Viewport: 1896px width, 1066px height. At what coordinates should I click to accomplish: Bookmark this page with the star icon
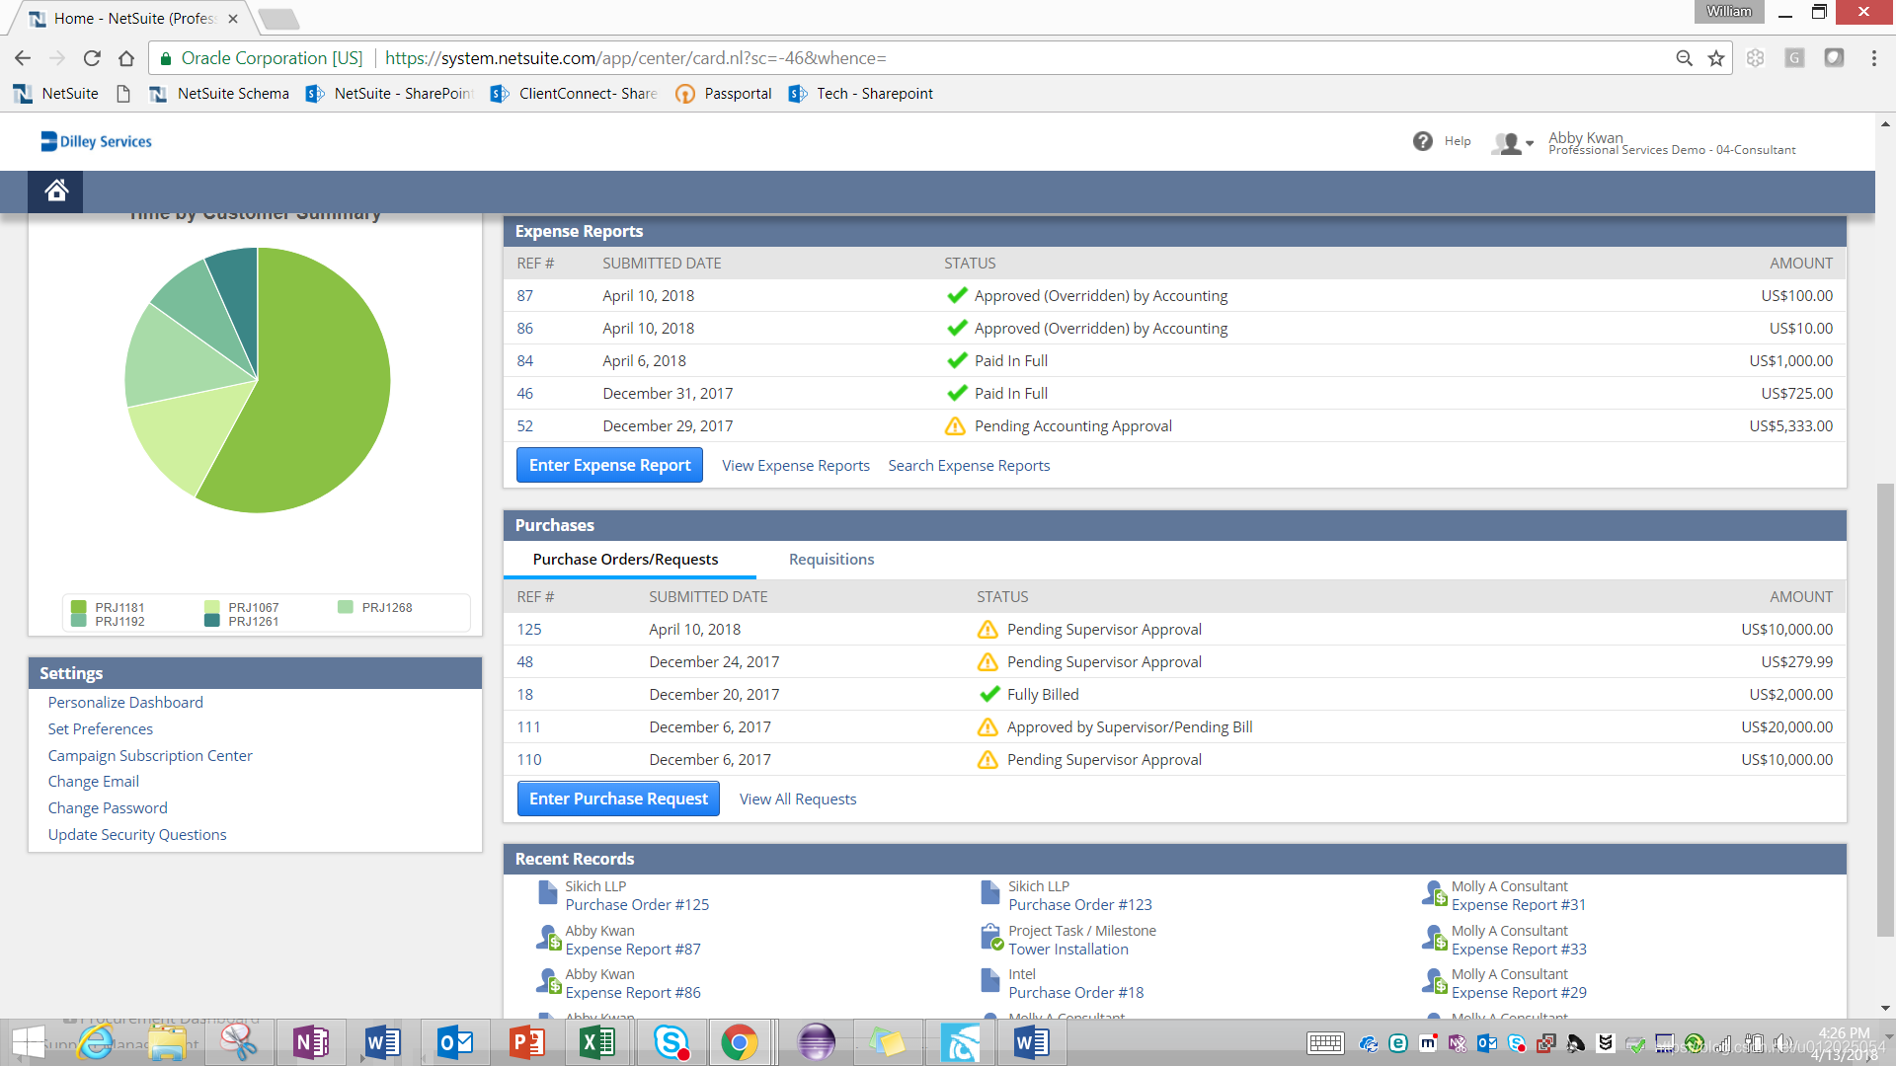click(1716, 58)
